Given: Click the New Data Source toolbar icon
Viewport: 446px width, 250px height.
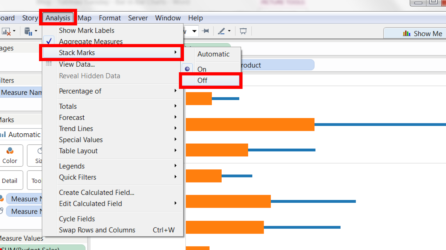Looking at the screenshot, I should (x=27, y=31).
